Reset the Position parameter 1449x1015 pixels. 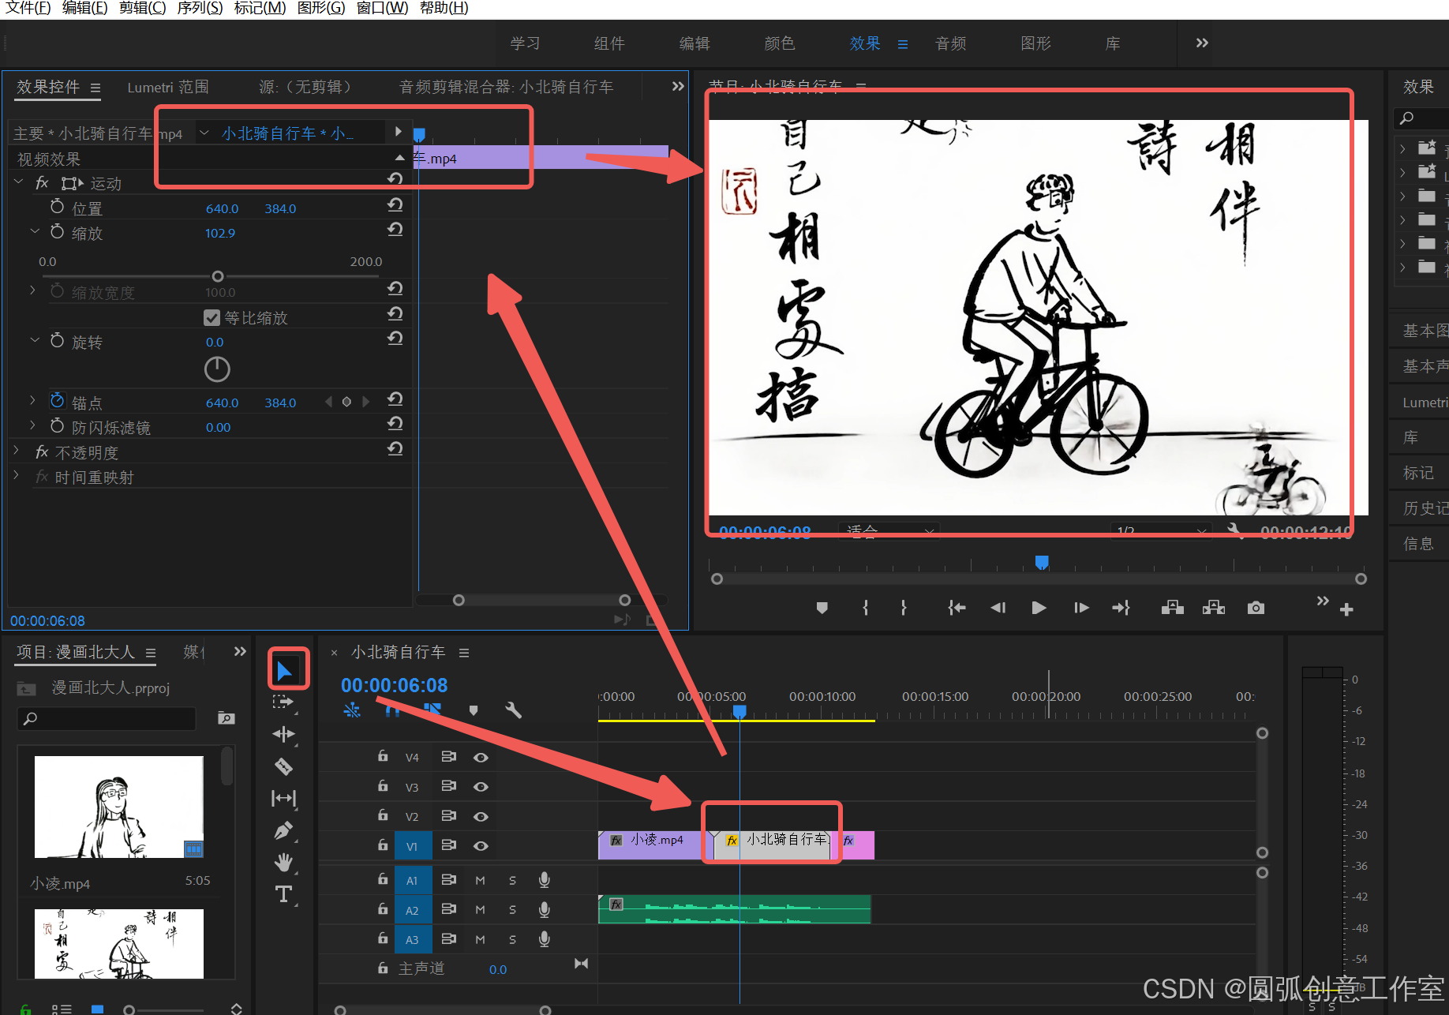point(395,205)
